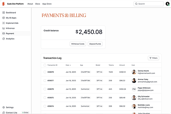
Task: Click the GPT-4o tag for #26675
Action: [x=99, y=98]
